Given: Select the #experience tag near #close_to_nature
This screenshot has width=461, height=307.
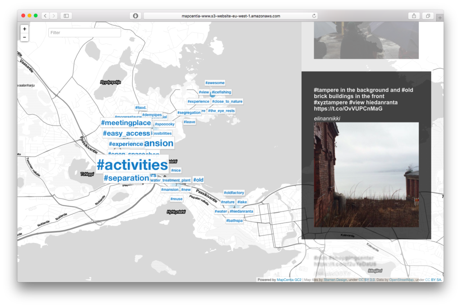Looking at the screenshot, I should pos(199,101).
